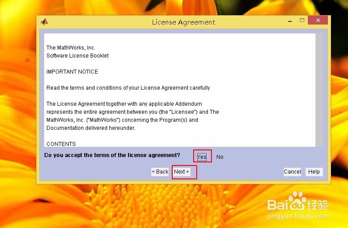Click the 'License Agreement' window title
348x228 pixels.
[x=183, y=22]
